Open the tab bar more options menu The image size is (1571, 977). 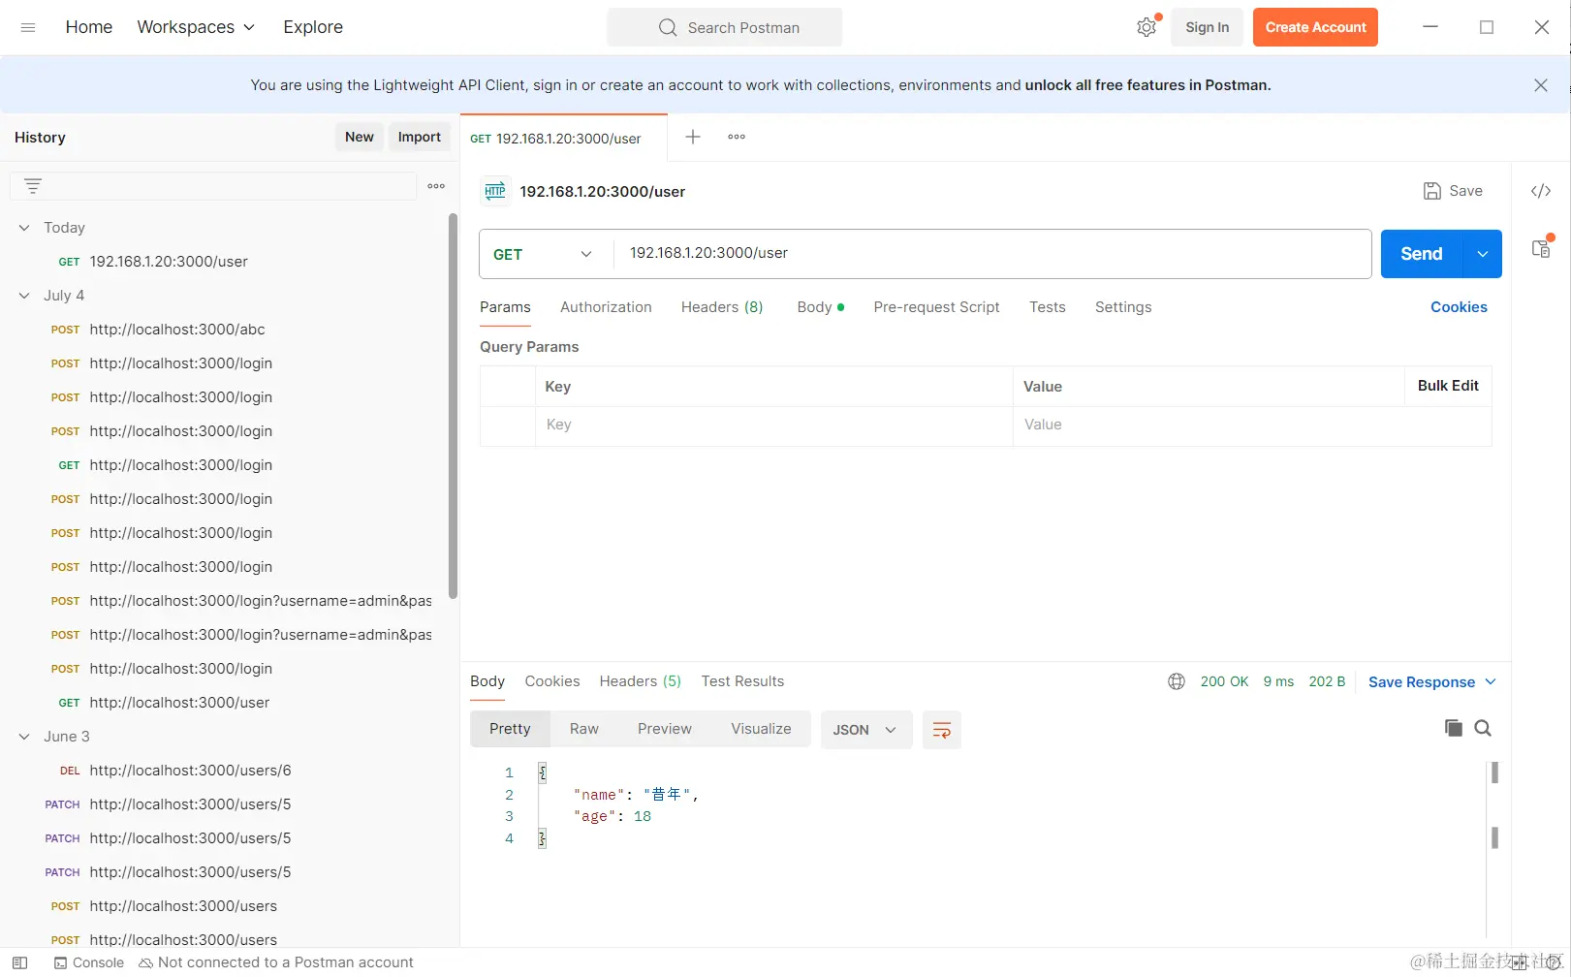pyautogui.click(x=737, y=137)
